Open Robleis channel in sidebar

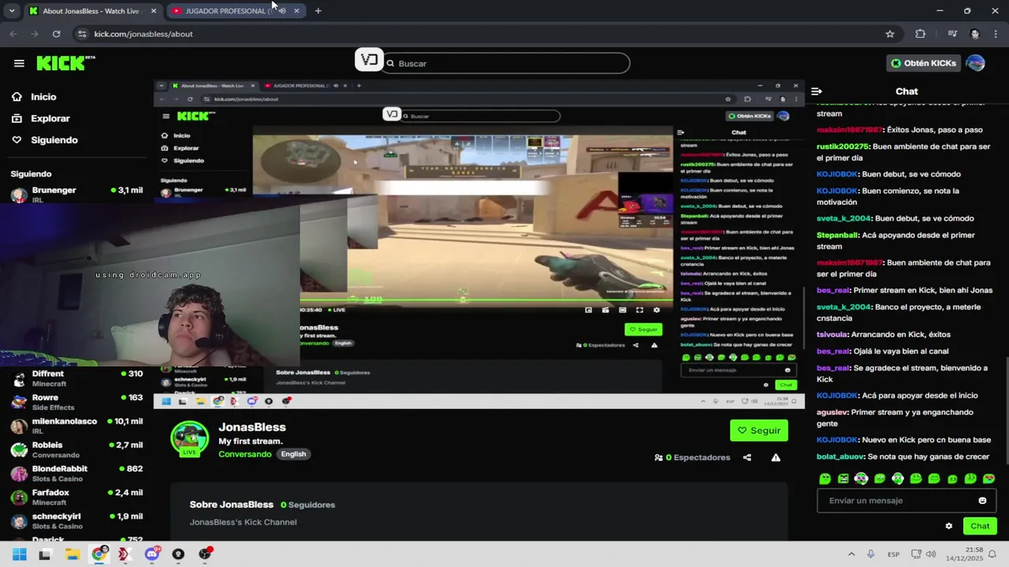[x=76, y=450]
